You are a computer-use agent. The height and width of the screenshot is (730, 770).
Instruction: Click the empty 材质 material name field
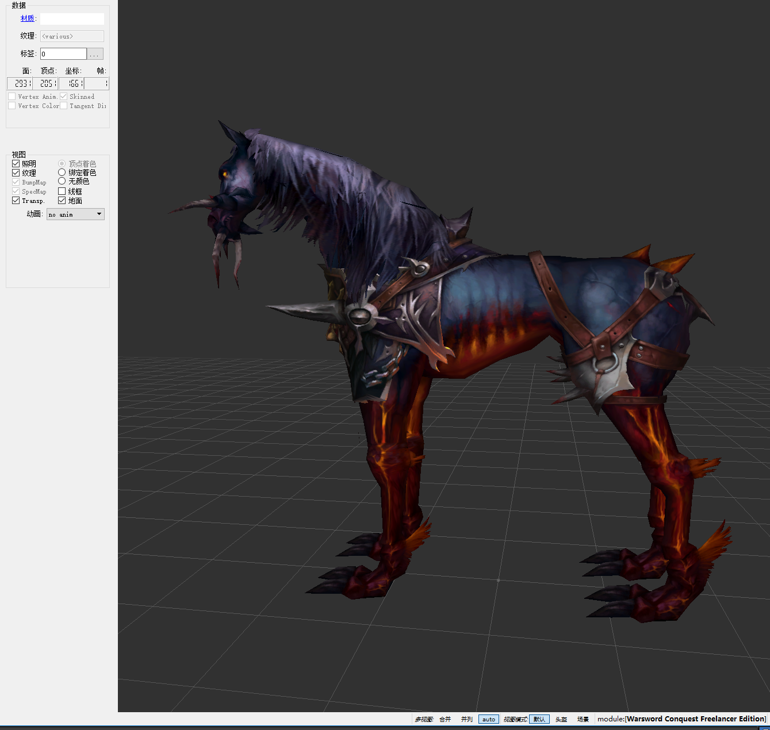[x=72, y=19]
